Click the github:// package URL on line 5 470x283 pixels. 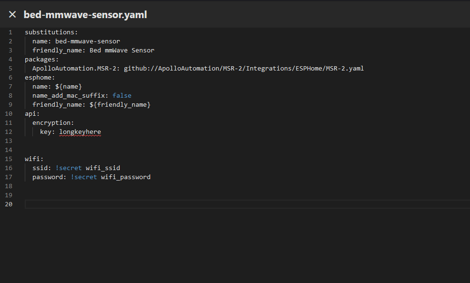[x=244, y=68]
